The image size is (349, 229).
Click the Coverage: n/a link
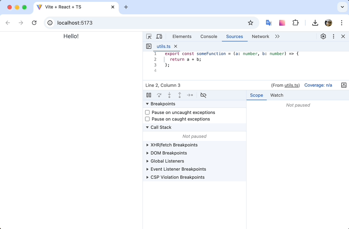318,85
